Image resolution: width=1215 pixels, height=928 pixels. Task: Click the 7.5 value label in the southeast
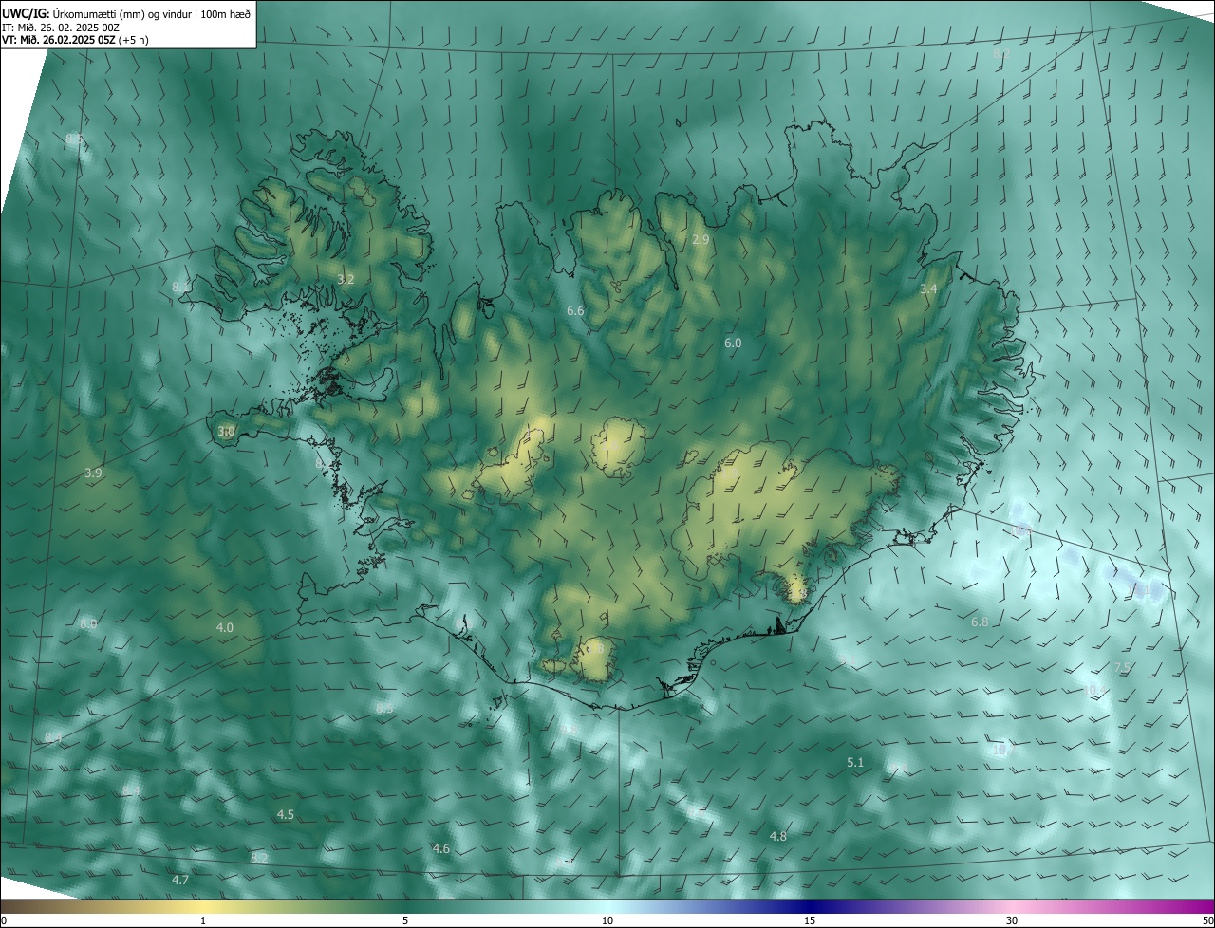1122,668
